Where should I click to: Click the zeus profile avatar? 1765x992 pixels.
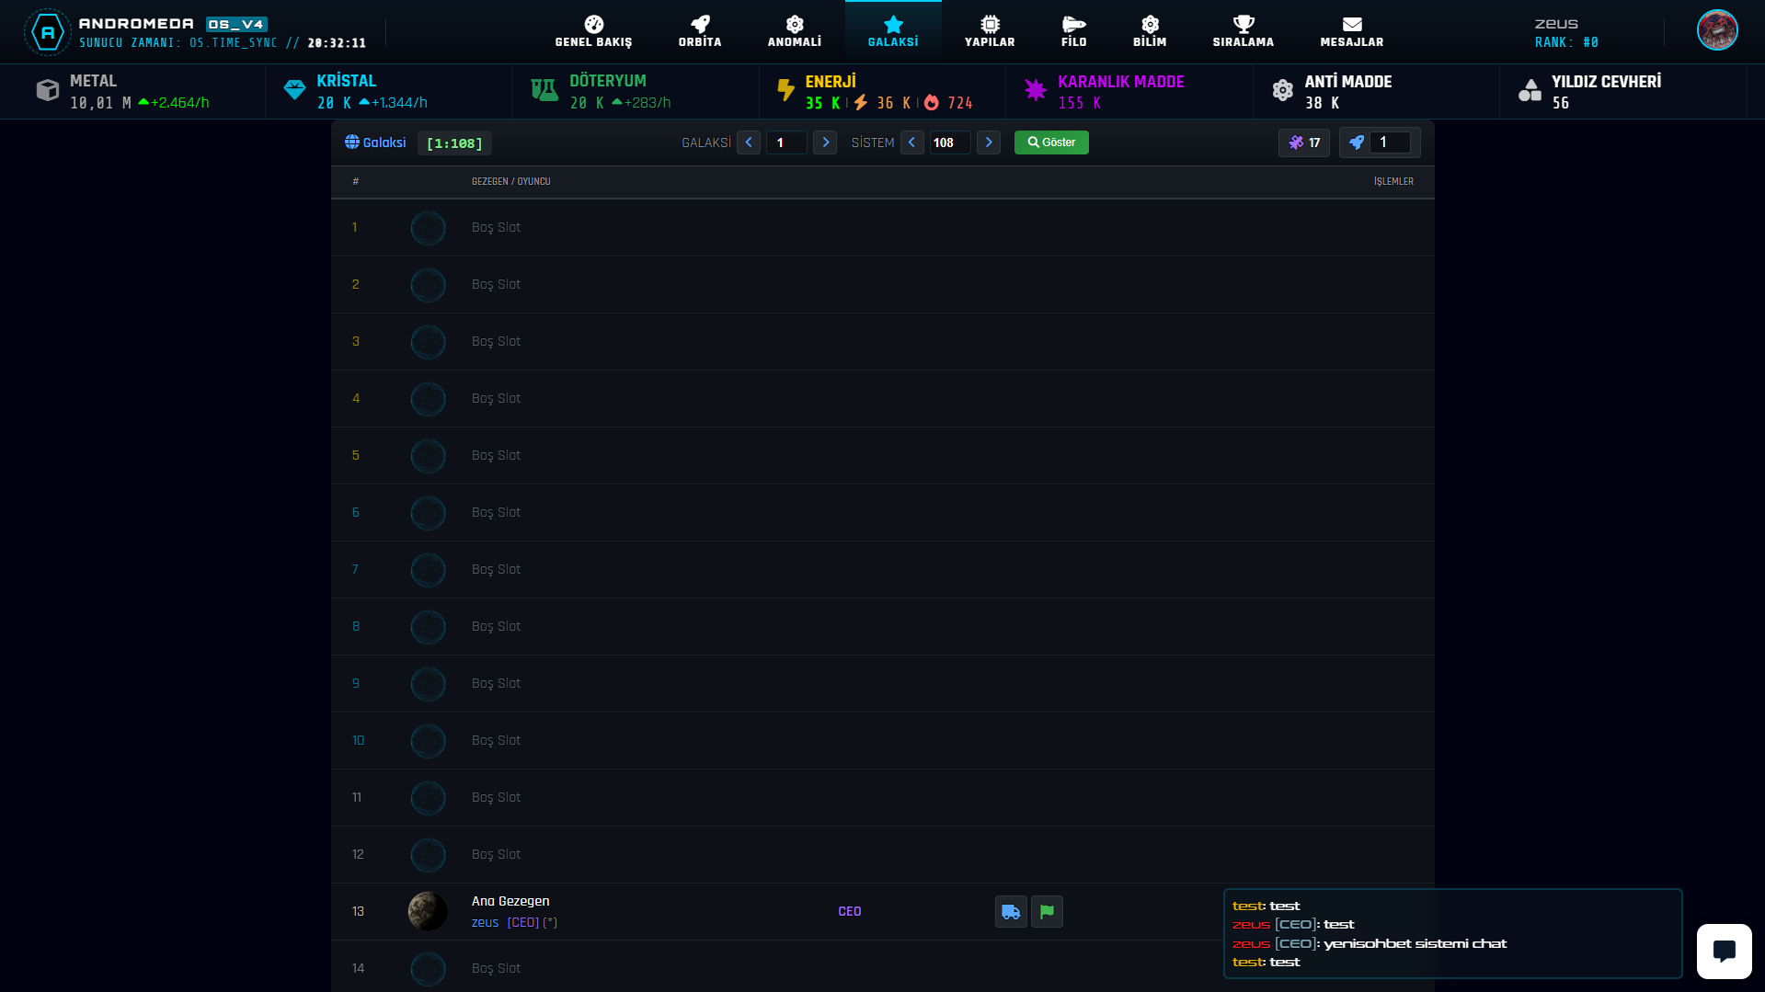tap(1716, 30)
